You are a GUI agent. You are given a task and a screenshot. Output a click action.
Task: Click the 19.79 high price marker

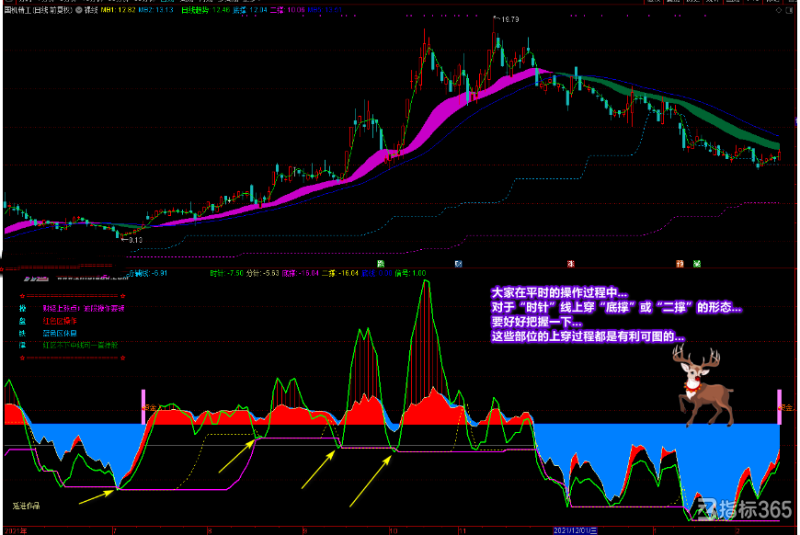pyautogui.click(x=506, y=19)
